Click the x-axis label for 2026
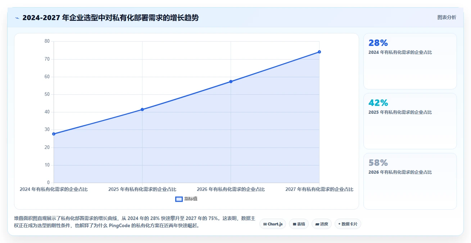The height and width of the screenshot is (243, 471). point(231,189)
